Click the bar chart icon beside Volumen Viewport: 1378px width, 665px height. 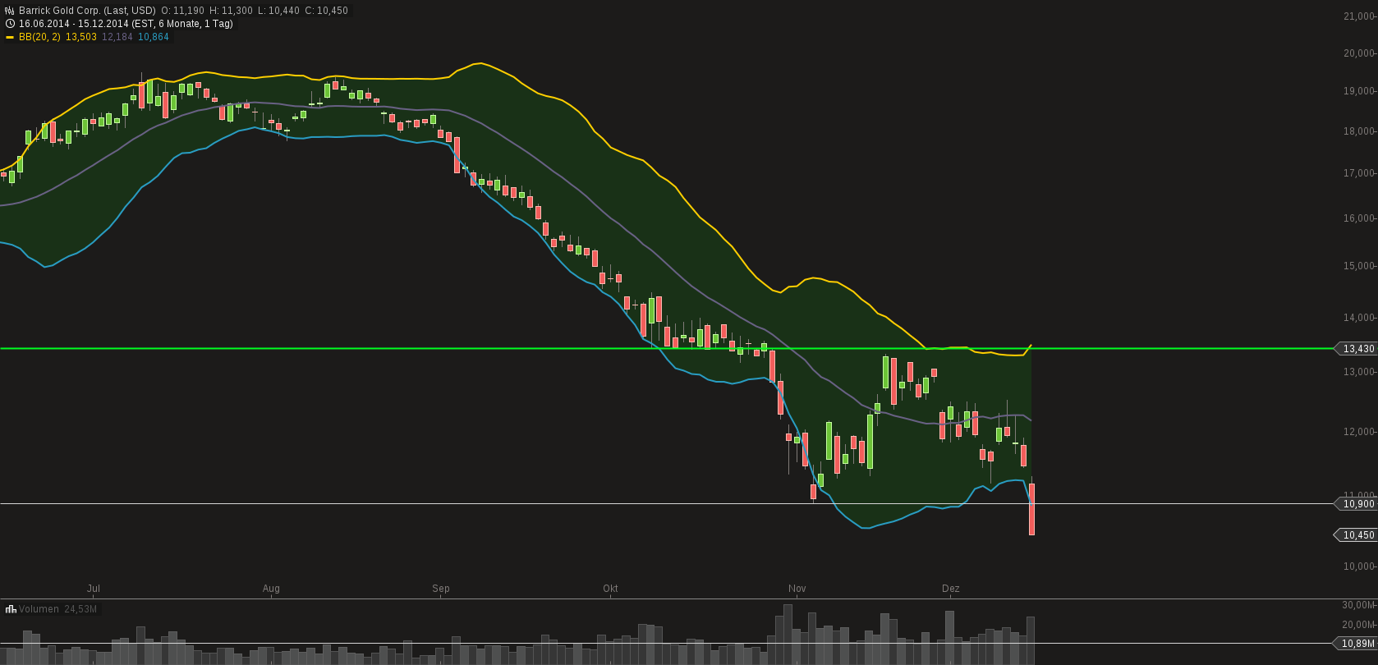(x=11, y=609)
